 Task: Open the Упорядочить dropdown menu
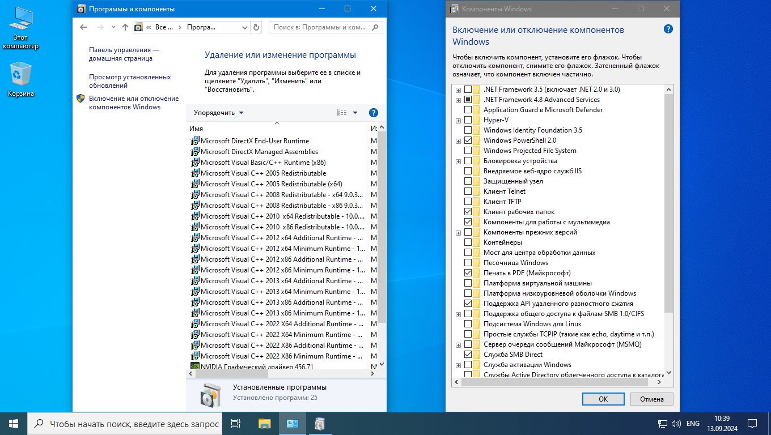click(218, 113)
